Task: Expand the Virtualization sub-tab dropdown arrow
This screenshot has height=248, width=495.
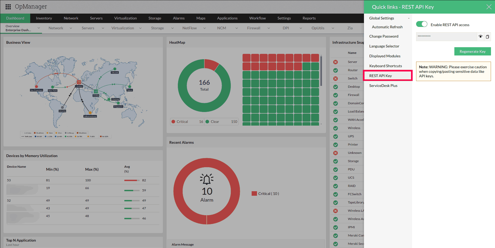Action: coord(140,28)
